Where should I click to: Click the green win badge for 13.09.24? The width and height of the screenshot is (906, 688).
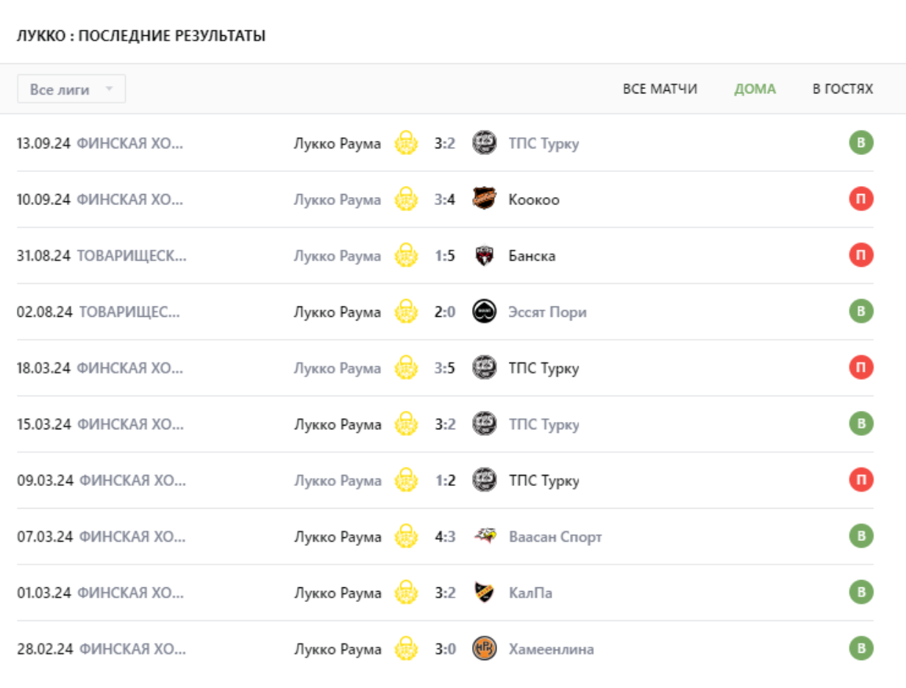[x=861, y=143]
